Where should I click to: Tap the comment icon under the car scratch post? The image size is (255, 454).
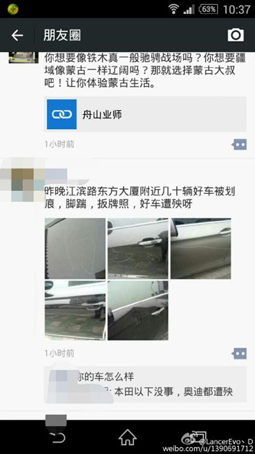coord(239,354)
